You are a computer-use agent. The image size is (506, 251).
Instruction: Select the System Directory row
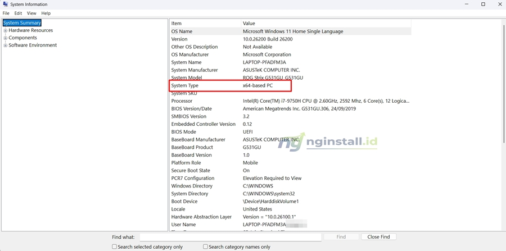point(291,194)
